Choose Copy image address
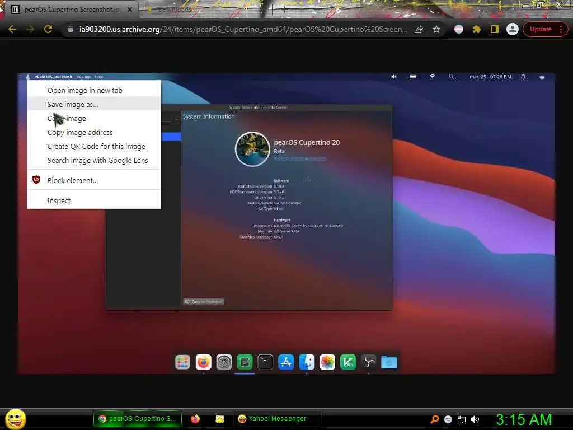The height and width of the screenshot is (430, 573). coord(94,132)
